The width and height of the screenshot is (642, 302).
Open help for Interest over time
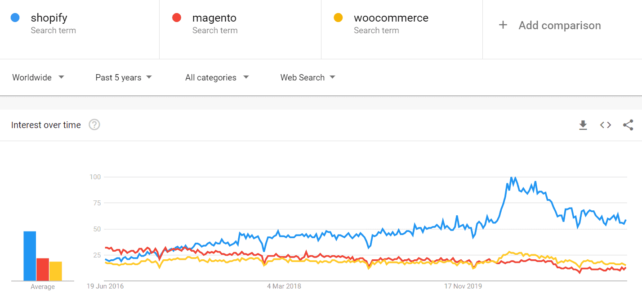click(x=94, y=125)
